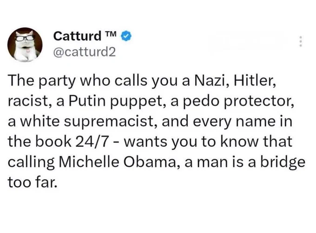Click the word "party" in the first line

[57, 82]
